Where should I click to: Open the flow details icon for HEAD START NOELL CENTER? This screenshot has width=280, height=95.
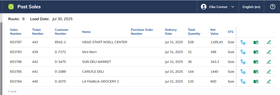243,42
